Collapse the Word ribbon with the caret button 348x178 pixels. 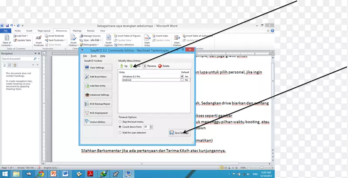[269, 30]
